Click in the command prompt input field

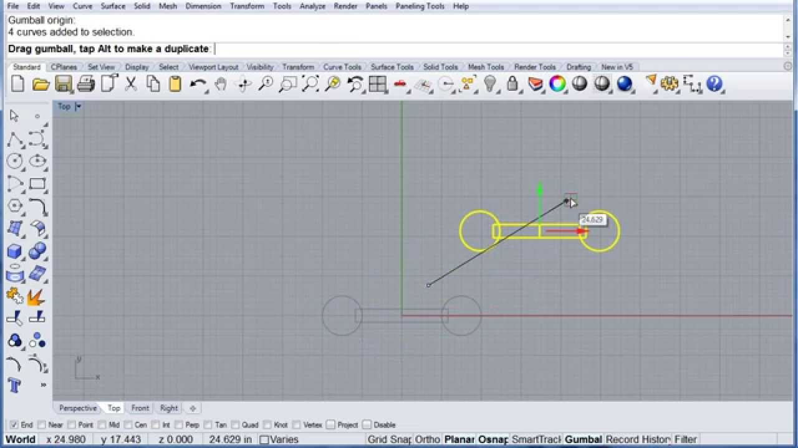click(498, 49)
